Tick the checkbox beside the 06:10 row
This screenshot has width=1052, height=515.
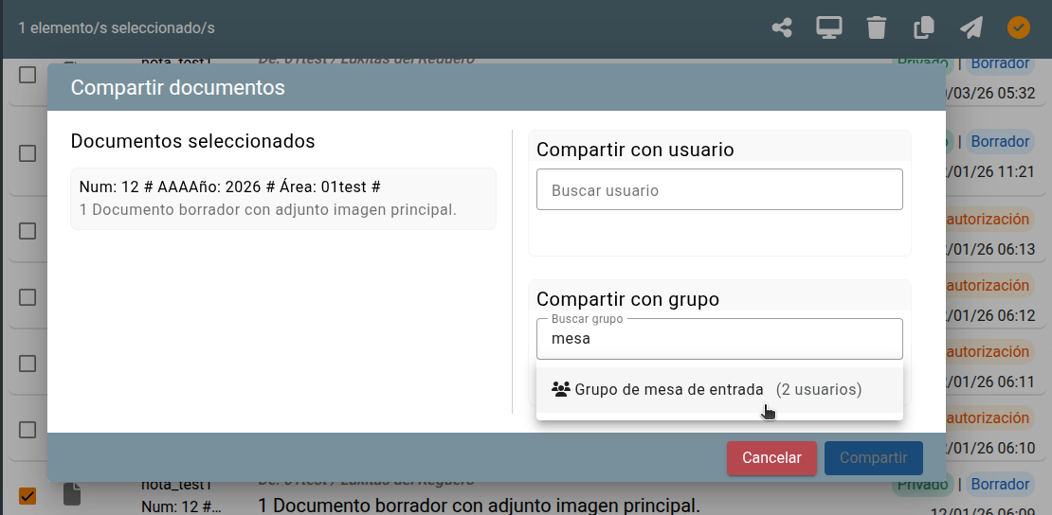tap(27, 429)
